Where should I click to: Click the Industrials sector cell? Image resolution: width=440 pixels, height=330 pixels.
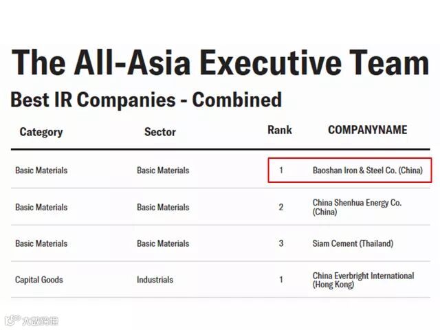coord(155,280)
